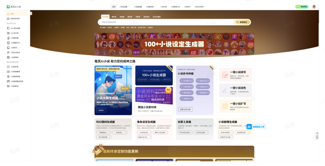This screenshot has height=166, width=325.
Task: Click the 搜索素材 search button
Action: (242, 22)
